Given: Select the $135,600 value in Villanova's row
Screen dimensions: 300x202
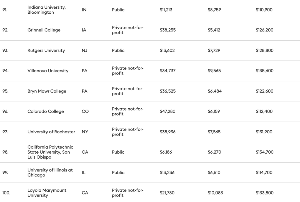Looking at the screenshot, I should coord(264,71).
